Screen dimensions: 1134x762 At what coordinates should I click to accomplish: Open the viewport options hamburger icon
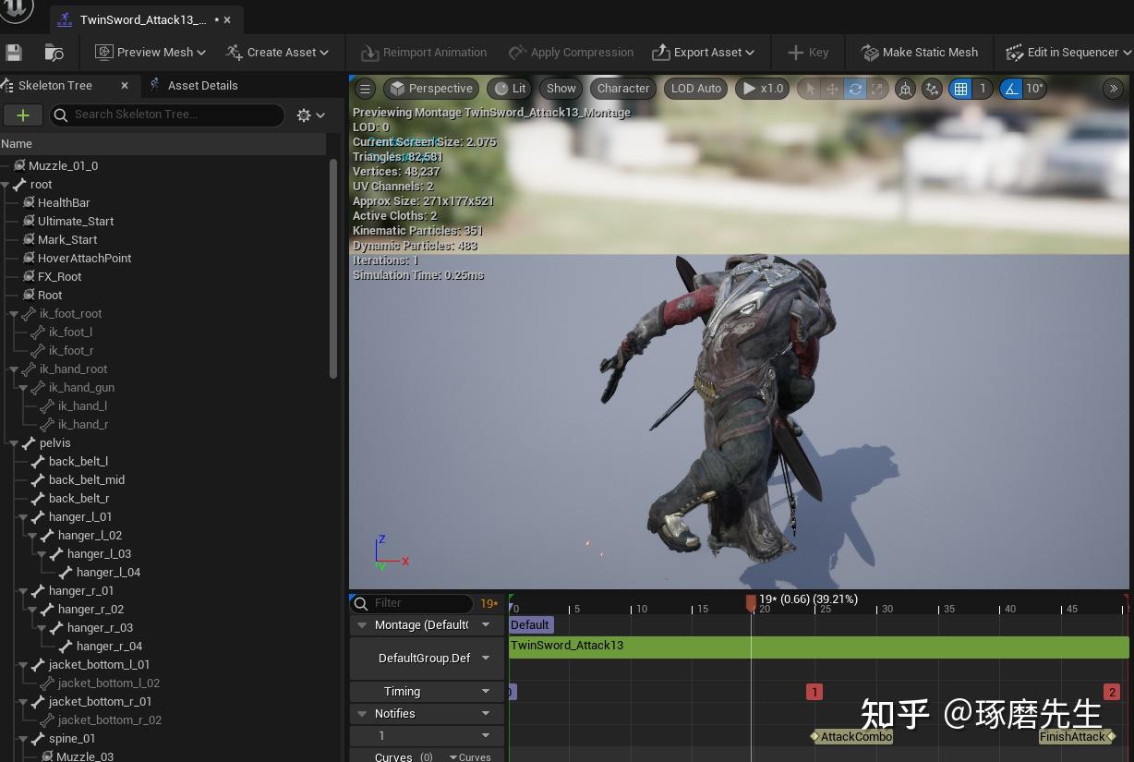pos(364,88)
